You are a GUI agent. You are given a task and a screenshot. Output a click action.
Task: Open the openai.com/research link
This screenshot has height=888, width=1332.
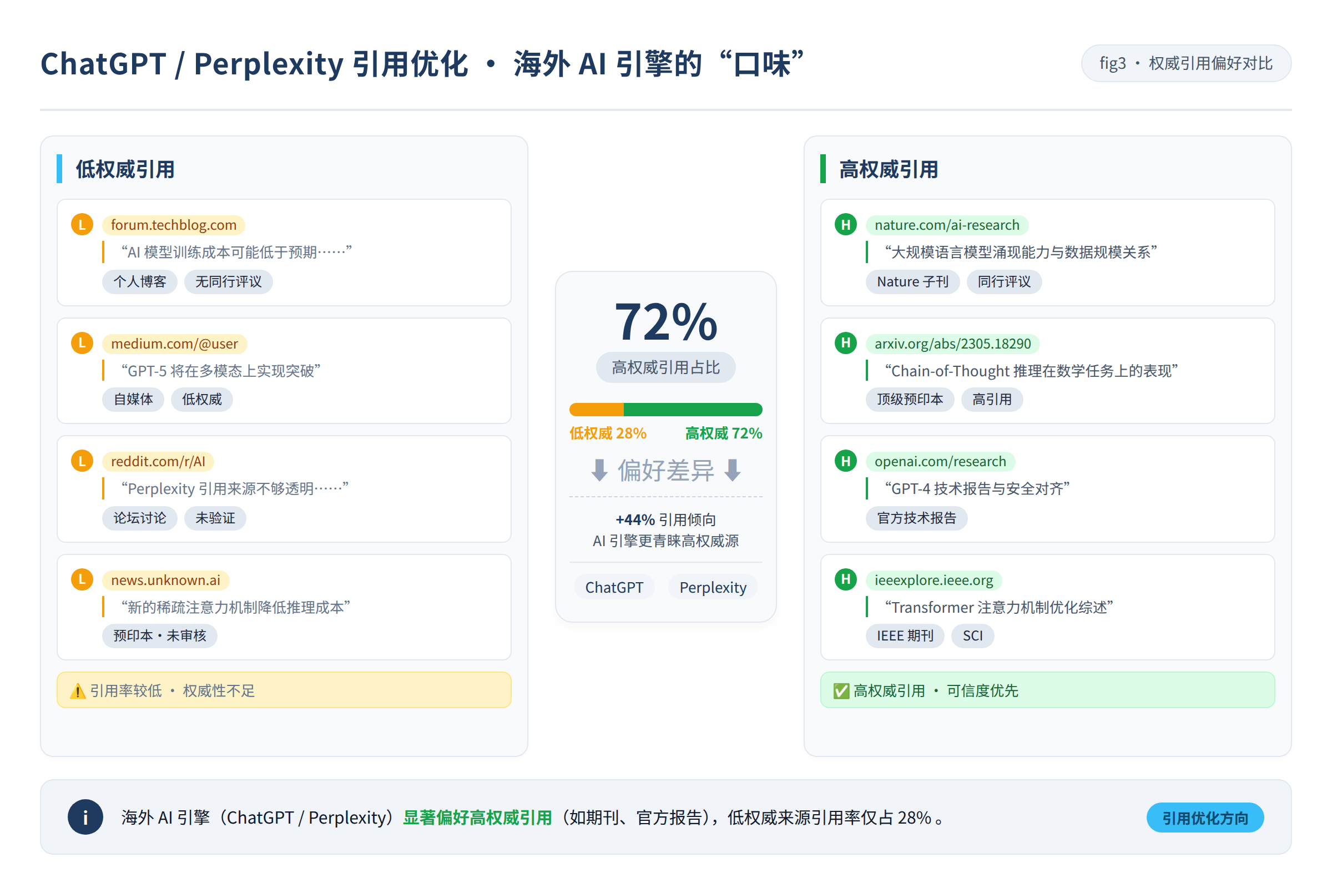940,462
